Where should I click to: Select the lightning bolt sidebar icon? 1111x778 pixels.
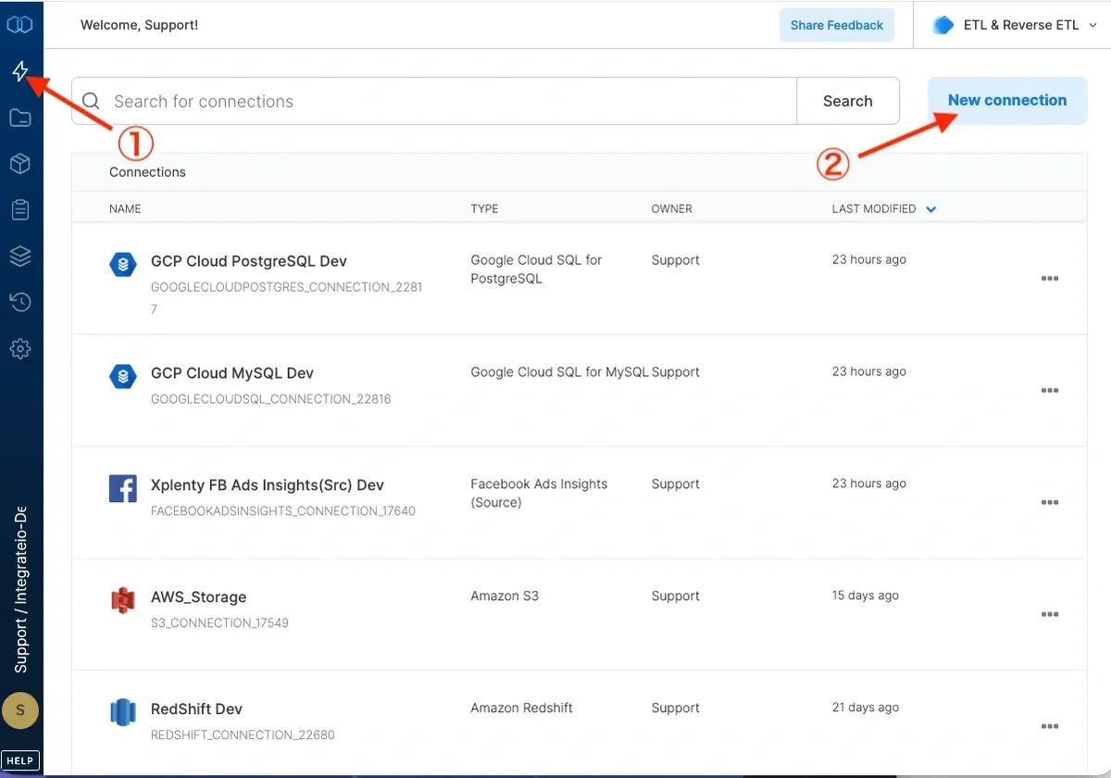[x=20, y=69]
